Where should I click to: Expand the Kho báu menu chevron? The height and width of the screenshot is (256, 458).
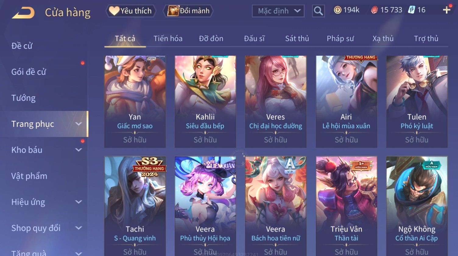point(79,150)
